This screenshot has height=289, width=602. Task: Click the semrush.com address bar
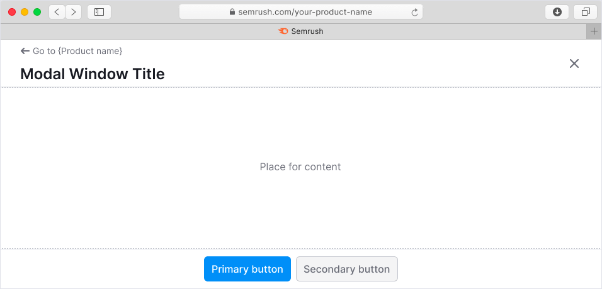[x=305, y=12]
